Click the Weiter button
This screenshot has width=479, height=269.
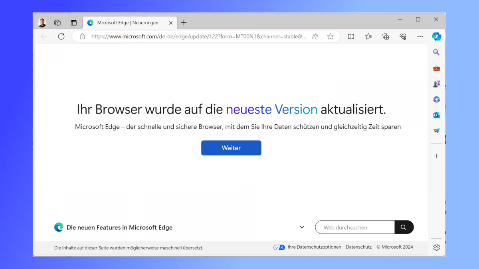pyautogui.click(x=231, y=148)
